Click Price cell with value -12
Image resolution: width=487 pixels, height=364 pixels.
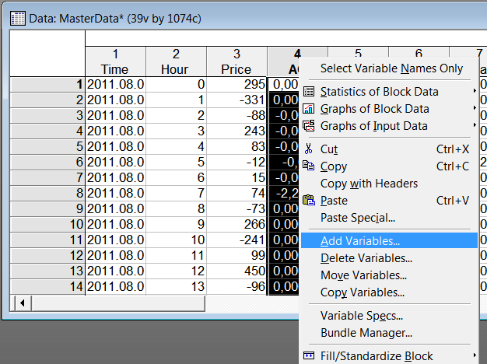coord(236,162)
